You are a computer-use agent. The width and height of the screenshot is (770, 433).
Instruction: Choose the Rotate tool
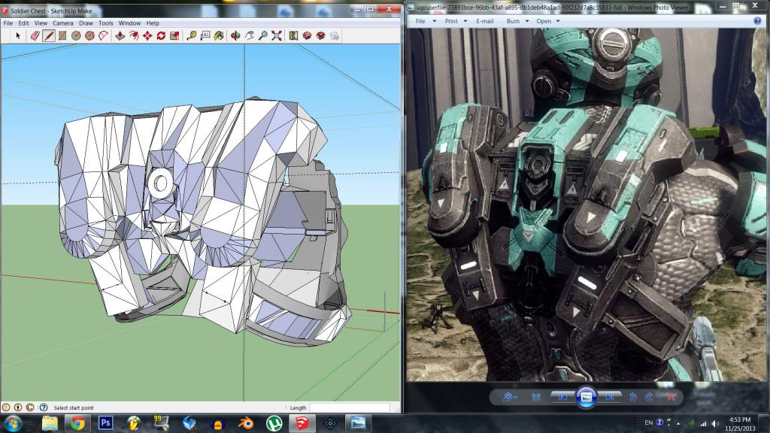161,36
